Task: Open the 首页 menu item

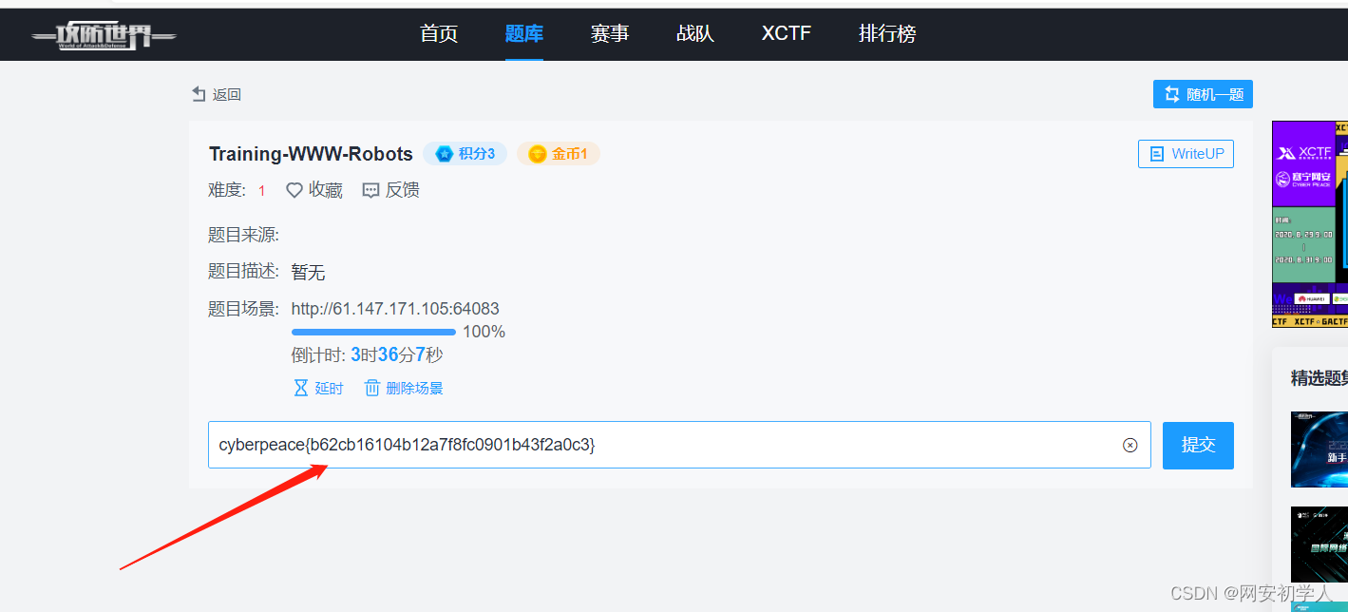Action: [438, 33]
